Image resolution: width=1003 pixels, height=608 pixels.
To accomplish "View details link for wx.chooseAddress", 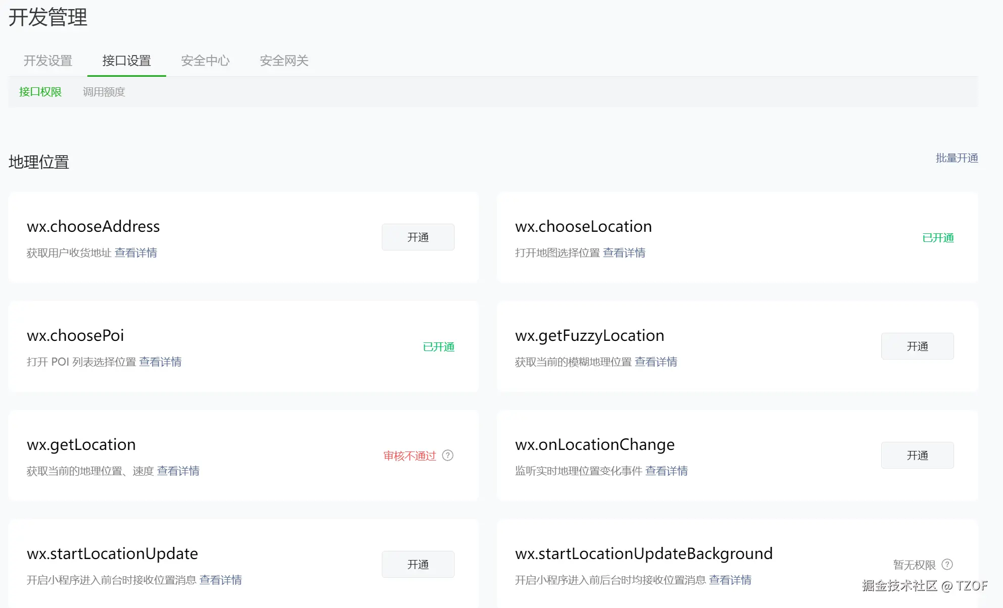I will pyautogui.click(x=136, y=252).
